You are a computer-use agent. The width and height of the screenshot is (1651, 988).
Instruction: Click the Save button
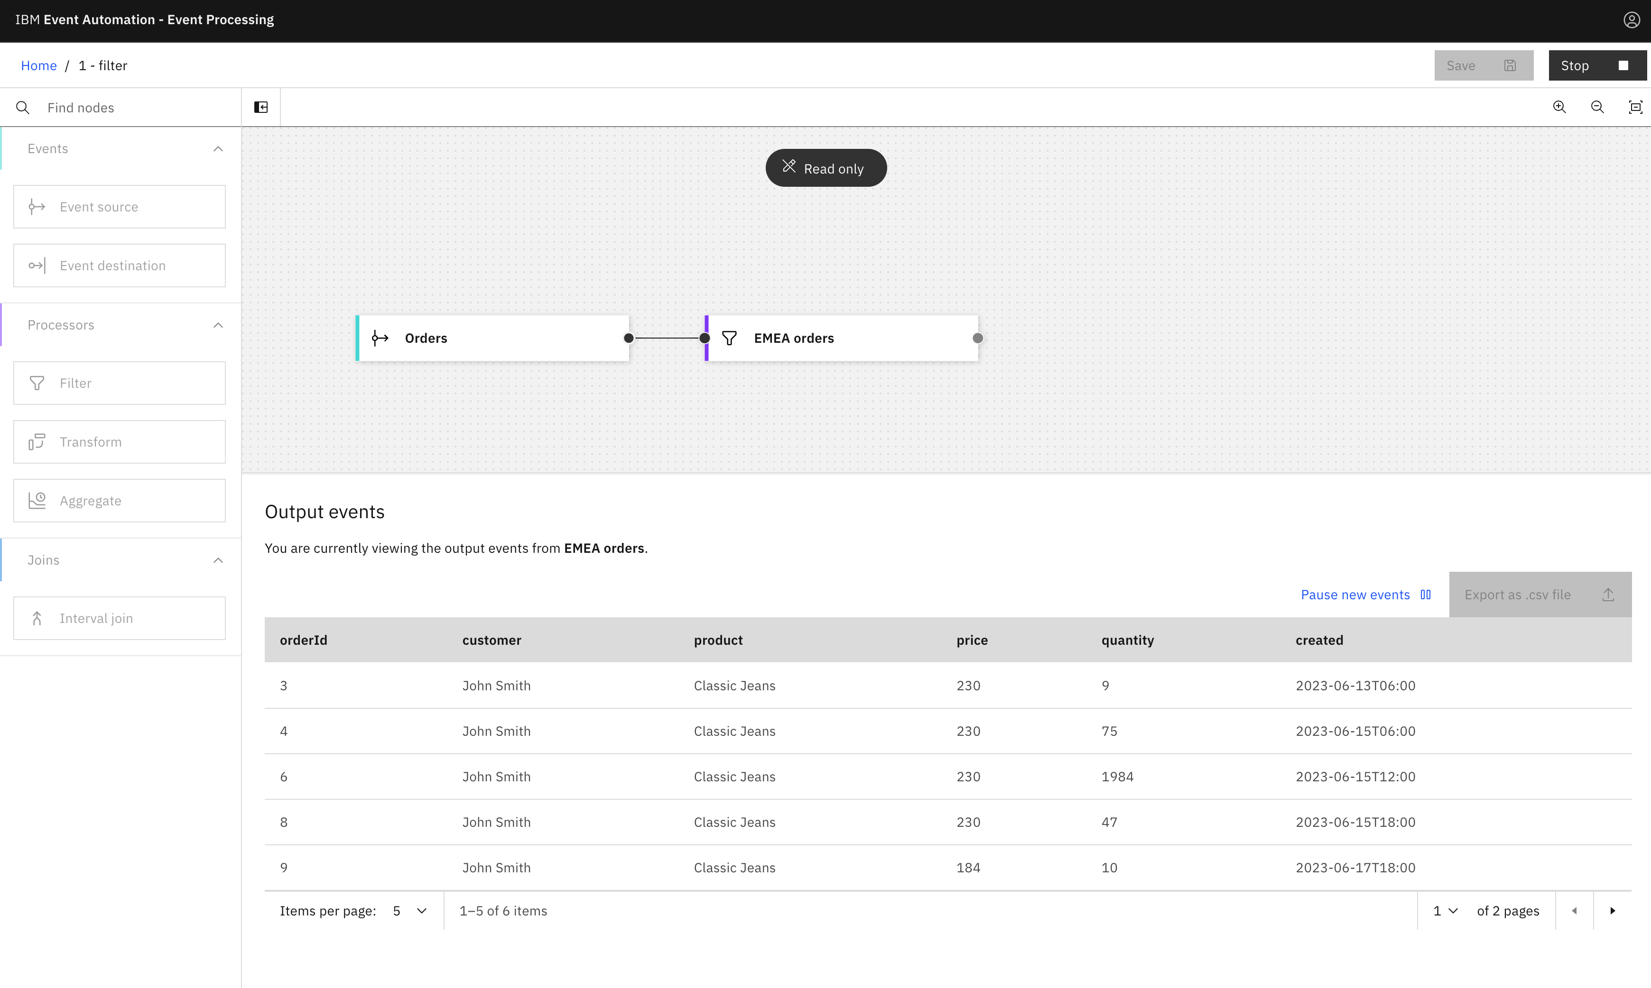pos(1483,65)
